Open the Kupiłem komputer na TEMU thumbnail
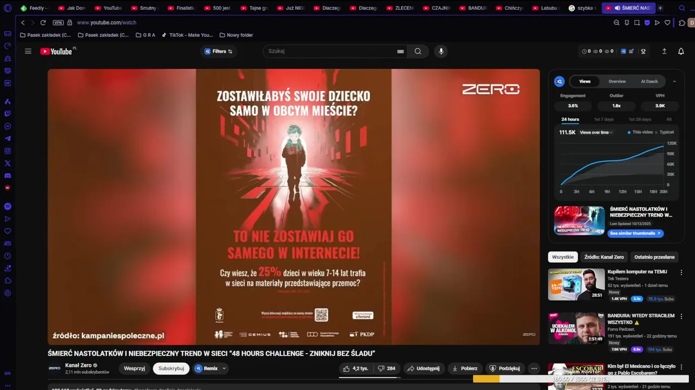The image size is (695, 390). [576, 284]
